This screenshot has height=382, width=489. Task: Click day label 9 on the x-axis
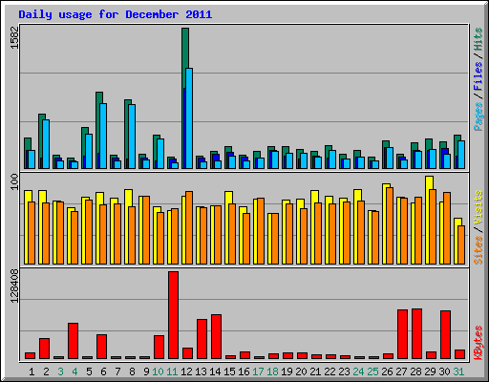[146, 371]
